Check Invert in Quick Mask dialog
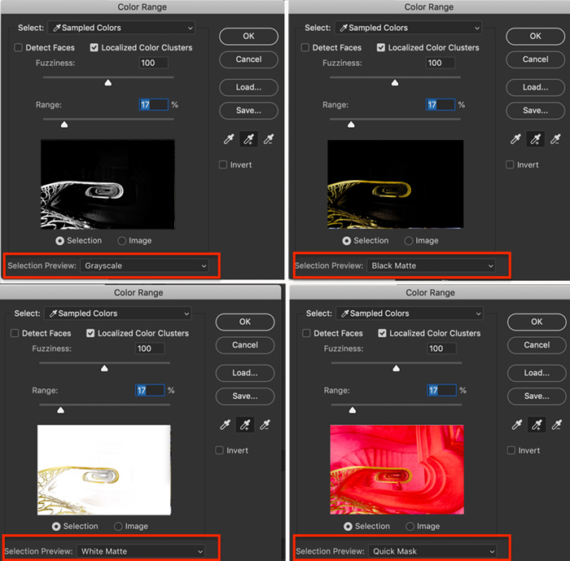Image resolution: width=570 pixels, height=561 pixels. [x=511, y=450]
